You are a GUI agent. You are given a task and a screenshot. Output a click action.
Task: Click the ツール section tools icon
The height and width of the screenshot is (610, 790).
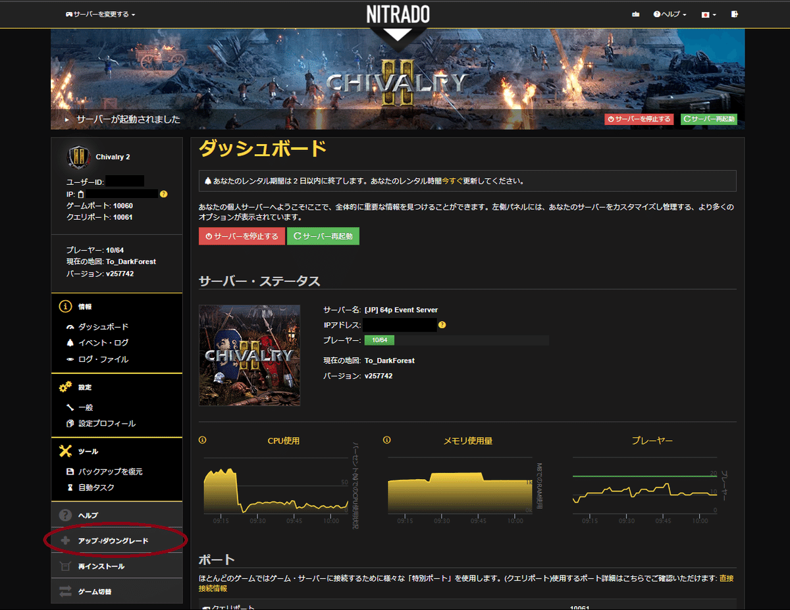65,451
